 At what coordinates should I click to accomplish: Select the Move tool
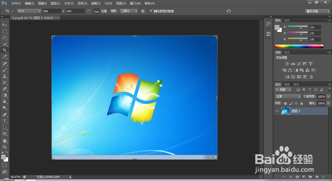tap(4, 25)
